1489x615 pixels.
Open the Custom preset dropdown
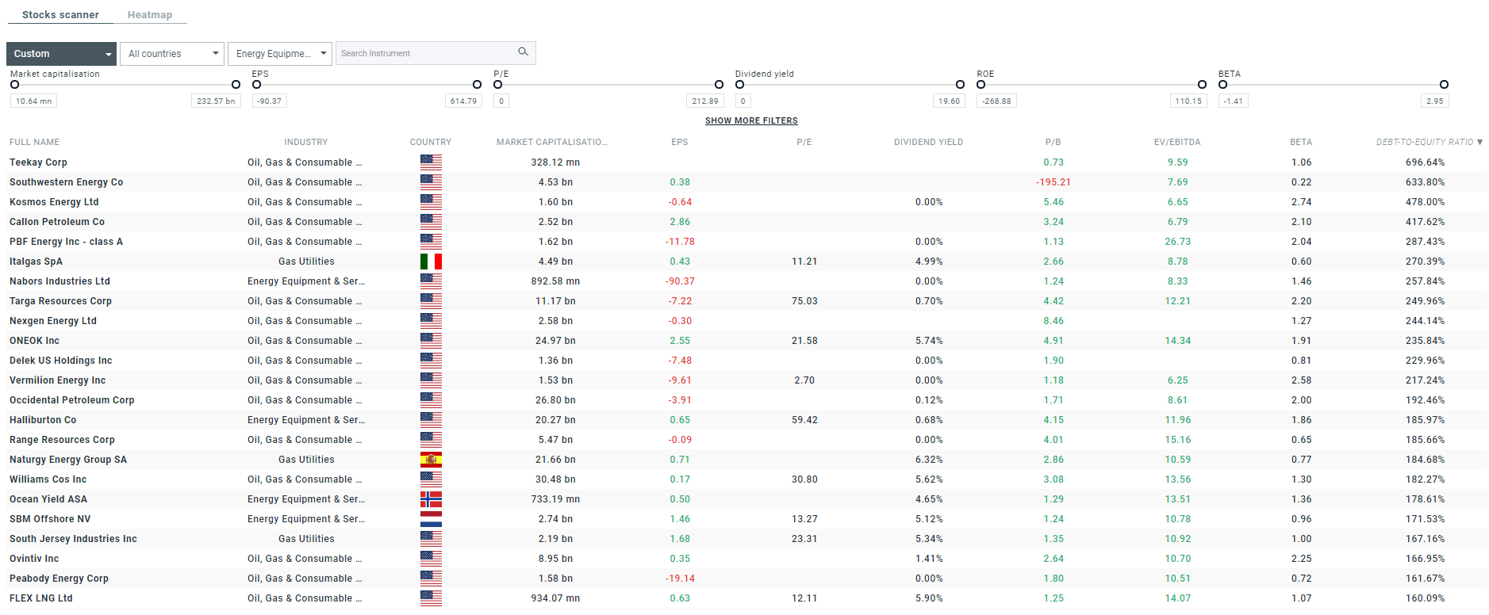[61, 54]
